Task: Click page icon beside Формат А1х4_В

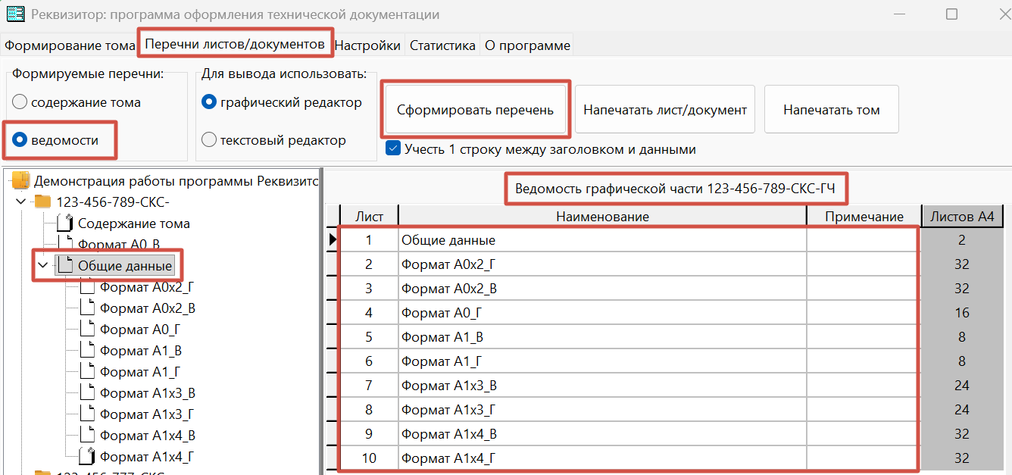Action: pyautogui.click(x=88, y=435)
